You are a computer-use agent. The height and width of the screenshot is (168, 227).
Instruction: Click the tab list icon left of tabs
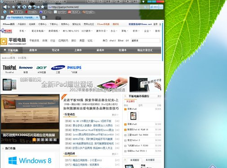(2, 17)
